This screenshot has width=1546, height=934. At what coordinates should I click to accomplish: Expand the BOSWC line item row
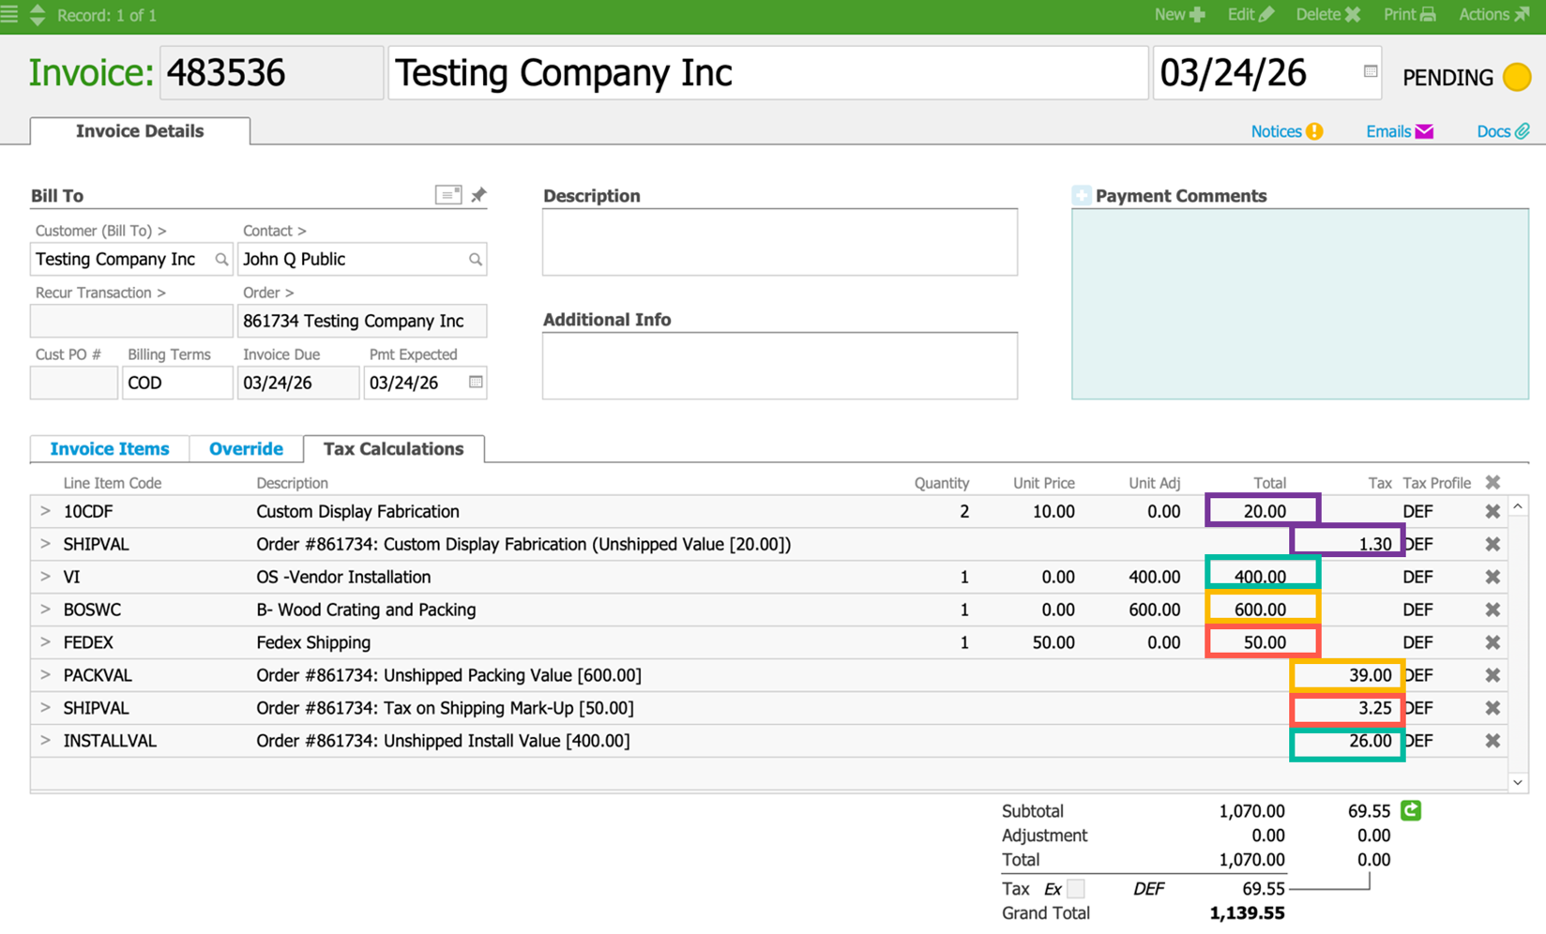pyautogui.click(x=45, y=610)
